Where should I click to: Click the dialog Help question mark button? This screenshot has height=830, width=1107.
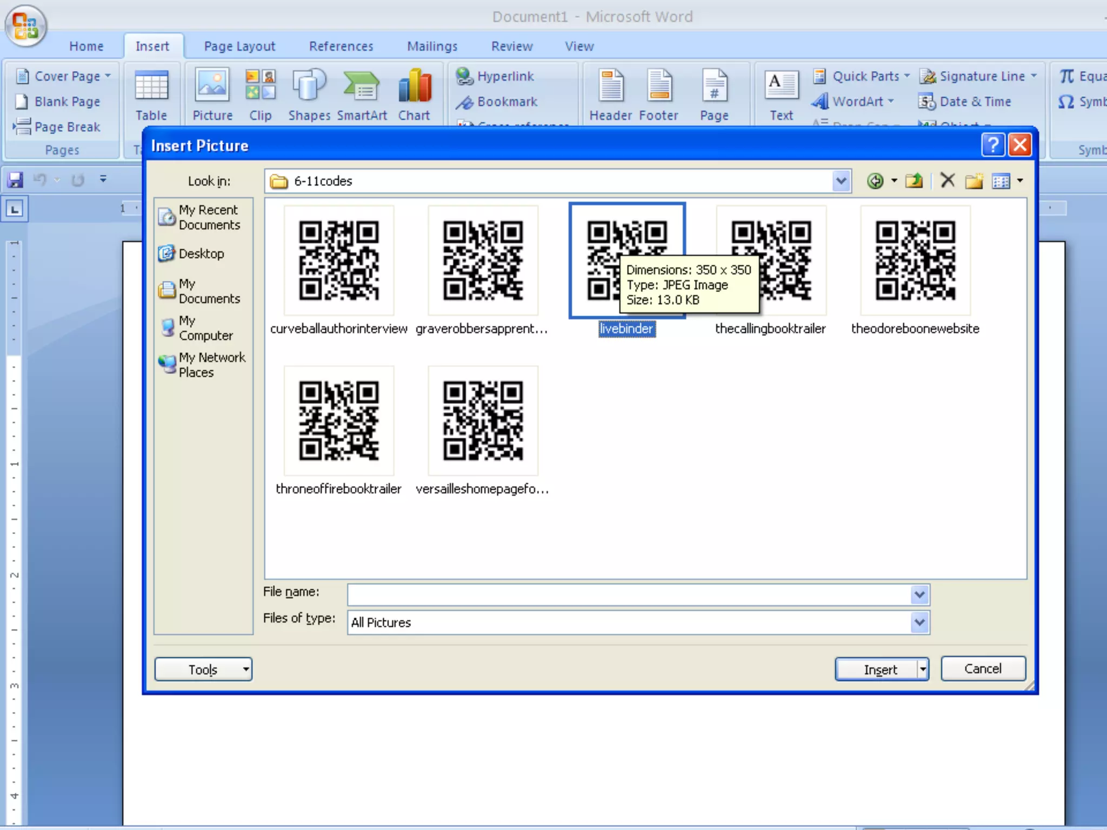click(992, 145)
